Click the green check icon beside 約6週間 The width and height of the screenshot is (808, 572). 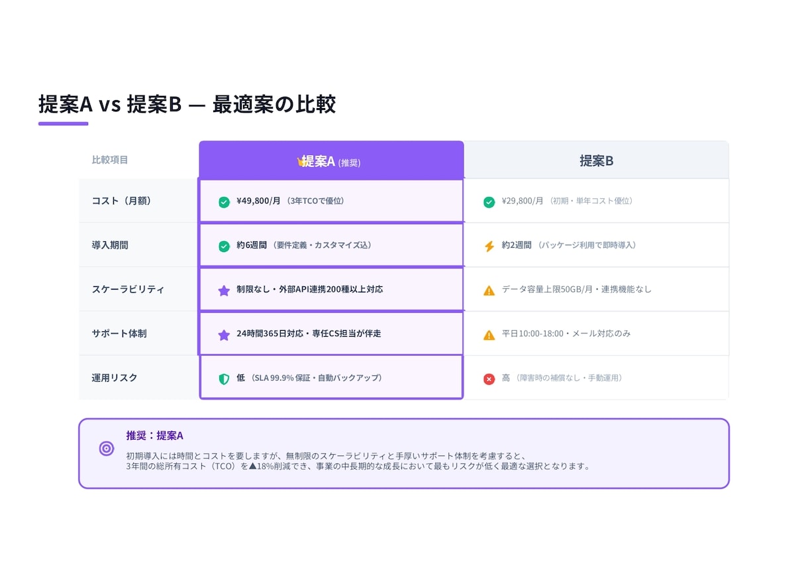tap(225, 246)
